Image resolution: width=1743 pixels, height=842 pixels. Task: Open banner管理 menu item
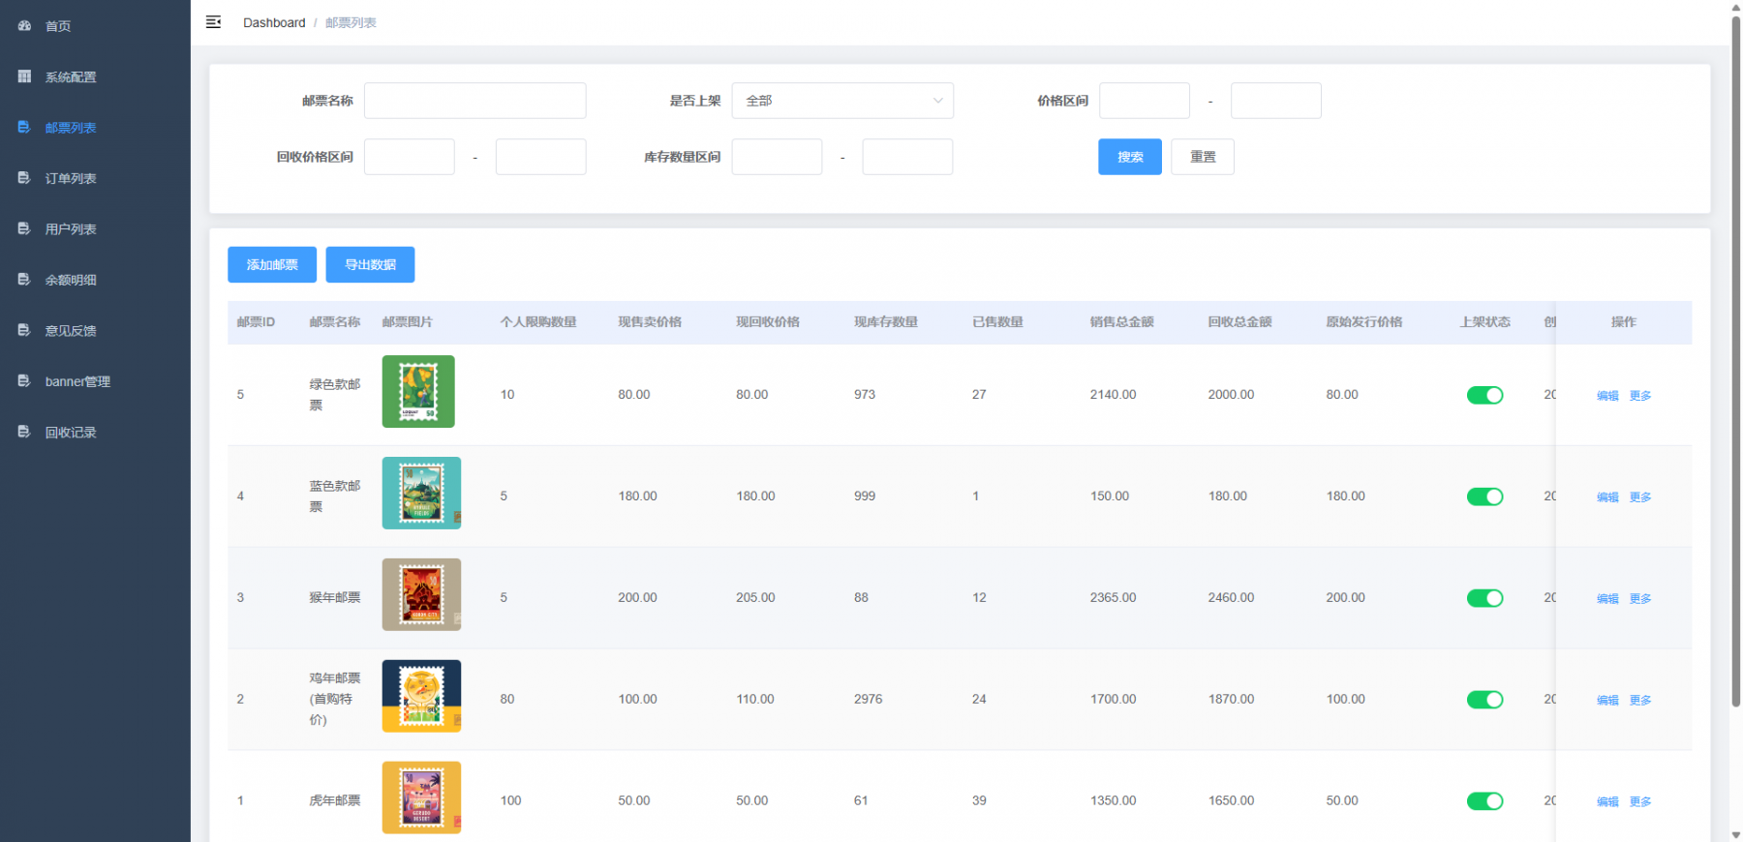click(x=95, y=381)
